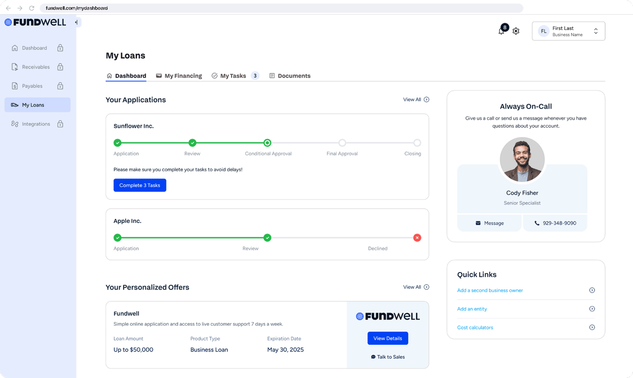This screenshot has height=378, width=633.
Task: Click the Conditional Approval step circle
Action: [x=267, y=143]
